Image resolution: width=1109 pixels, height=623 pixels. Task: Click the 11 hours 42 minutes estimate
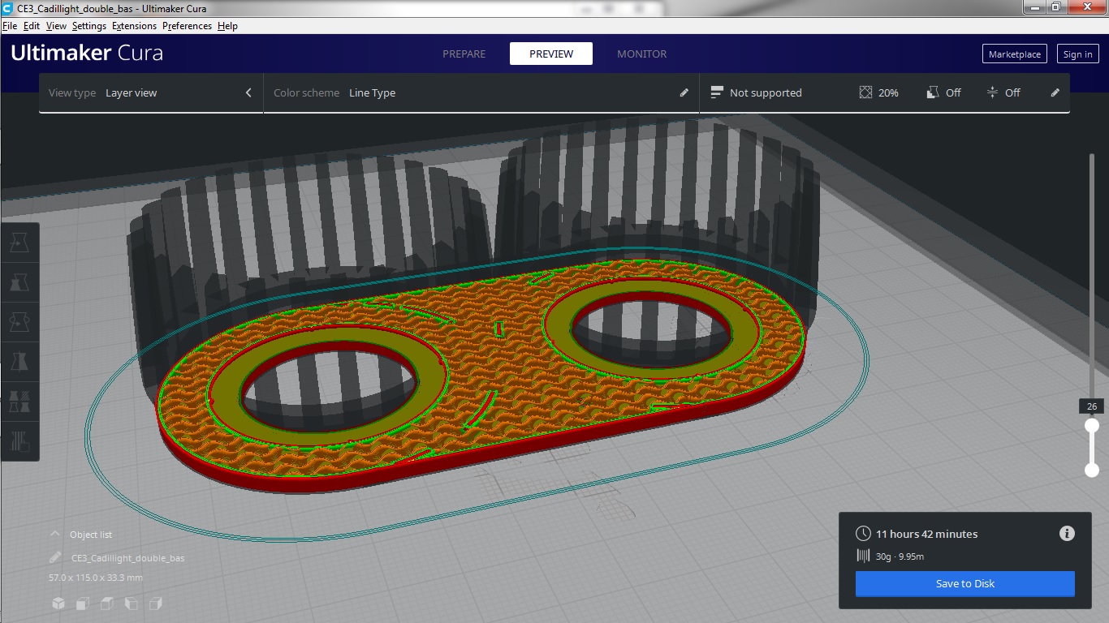926,534
